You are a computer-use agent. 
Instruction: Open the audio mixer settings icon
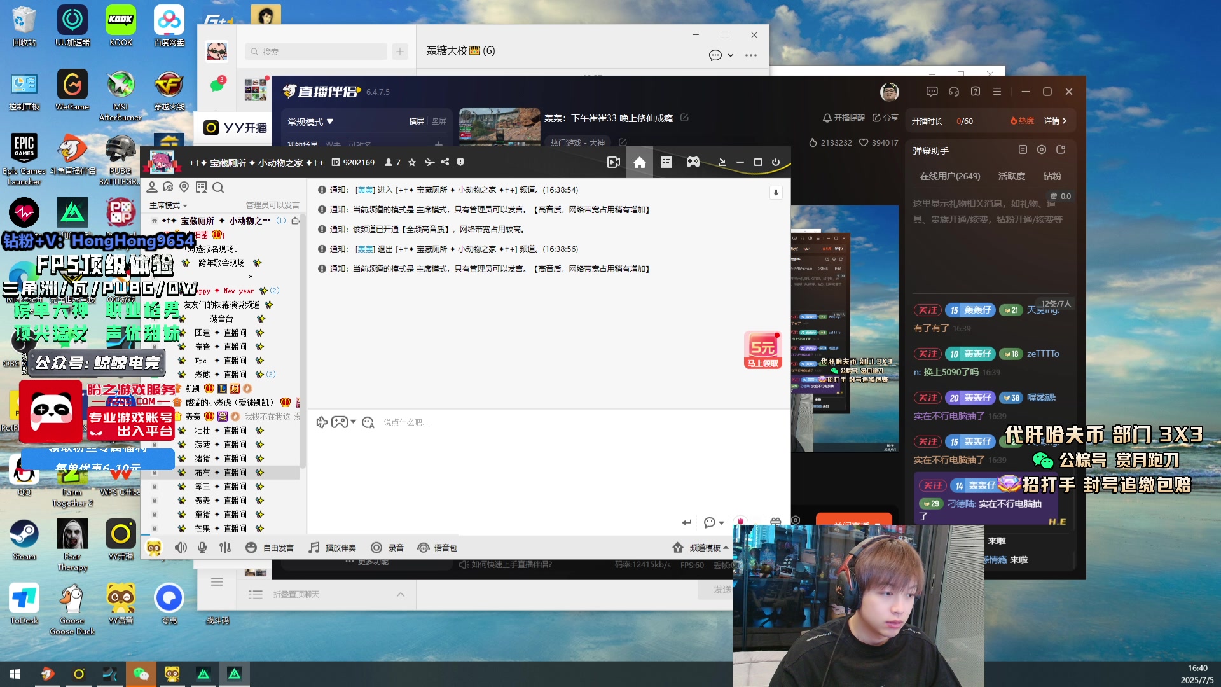pyautogui.click(x=225, y=548)
